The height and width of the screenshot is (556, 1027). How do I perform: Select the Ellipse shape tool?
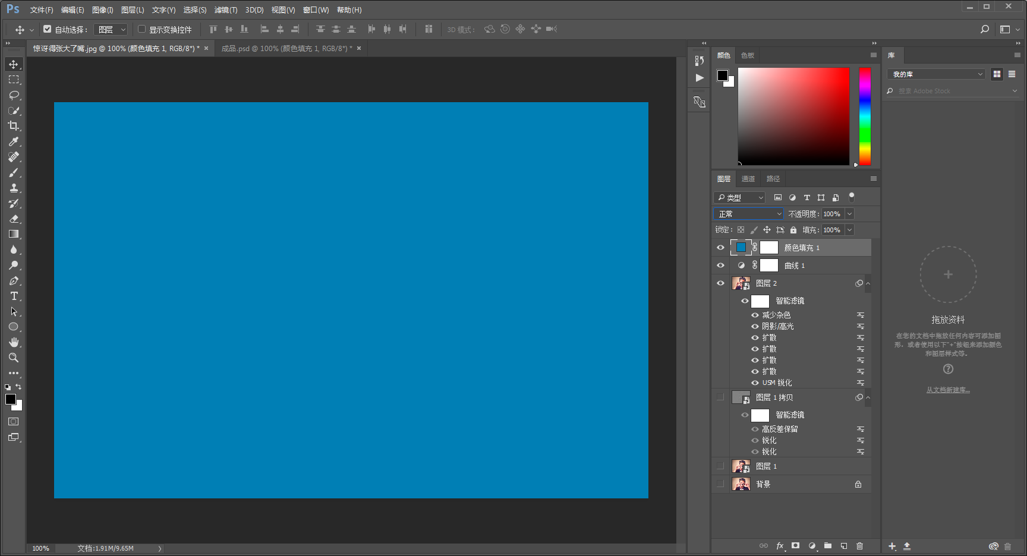[x=14, y=327]
